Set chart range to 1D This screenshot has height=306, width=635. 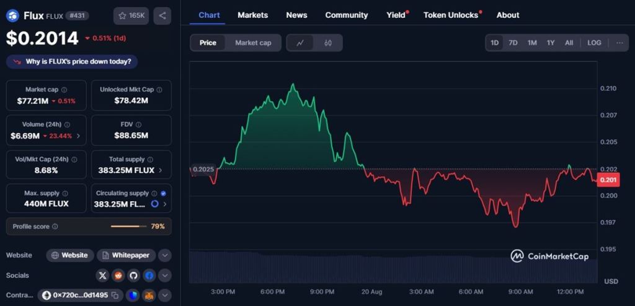click(x=494, y=43)
